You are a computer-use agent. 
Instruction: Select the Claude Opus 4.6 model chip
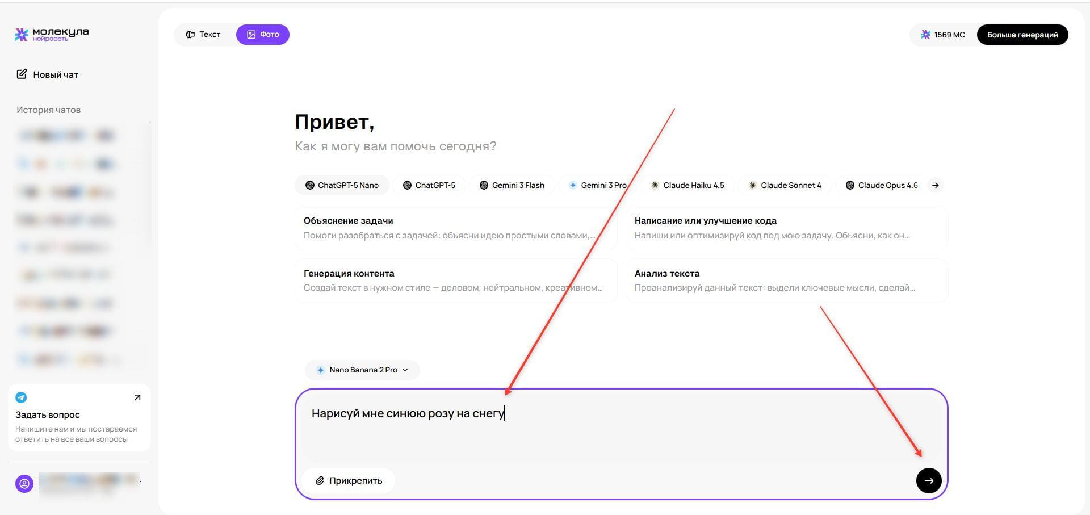[x=882, y=185]
